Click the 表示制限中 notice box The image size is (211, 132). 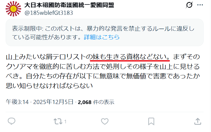click(105, 32)
